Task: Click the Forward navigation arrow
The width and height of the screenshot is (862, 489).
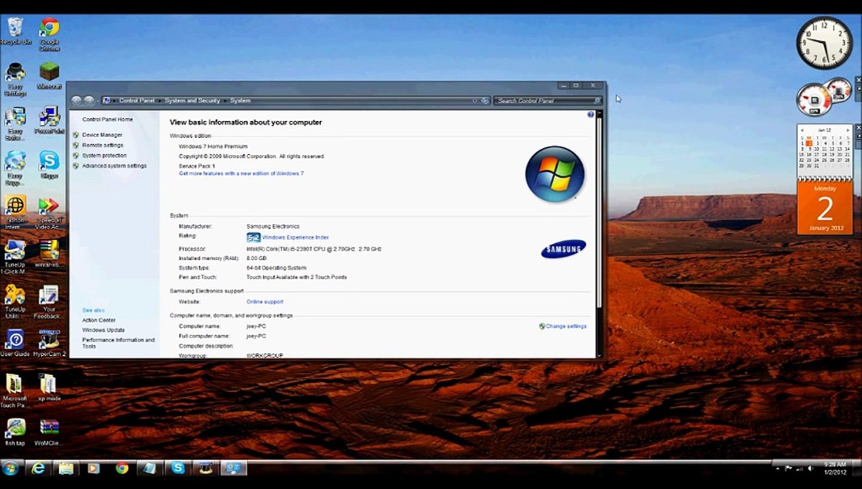Action: point(89,101)
